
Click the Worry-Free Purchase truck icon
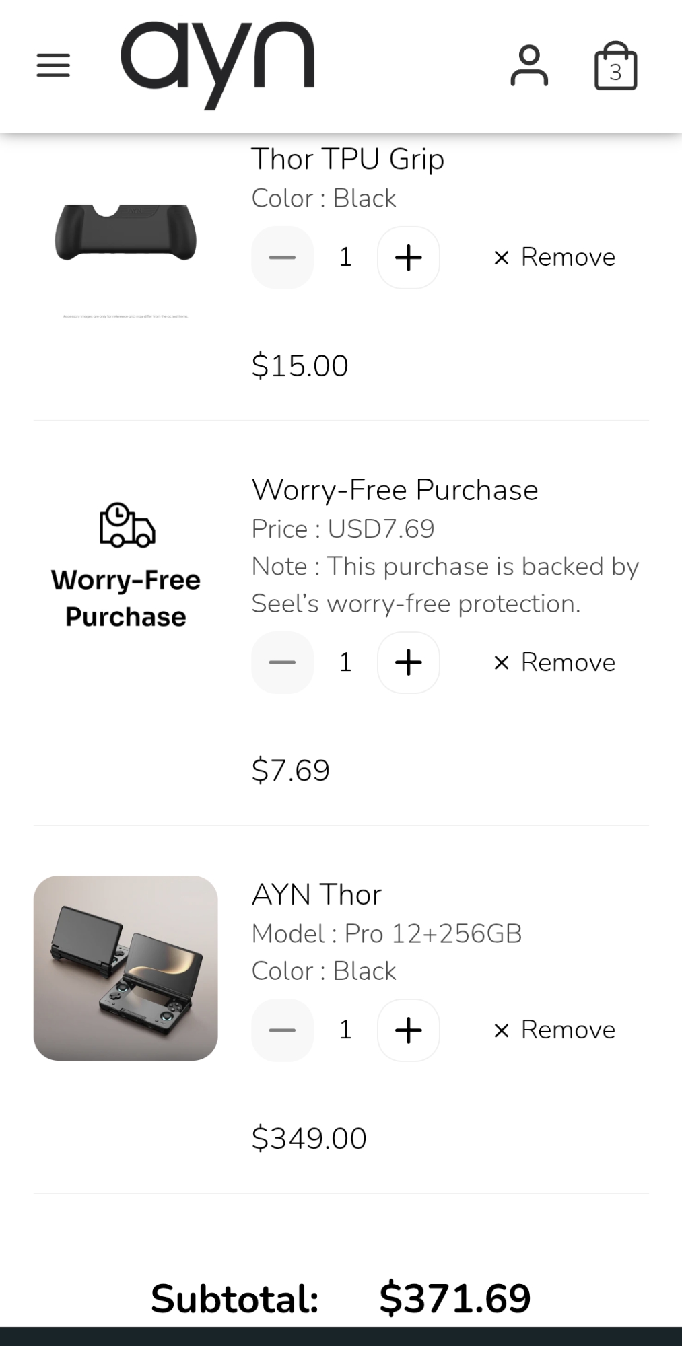[127, 525]
